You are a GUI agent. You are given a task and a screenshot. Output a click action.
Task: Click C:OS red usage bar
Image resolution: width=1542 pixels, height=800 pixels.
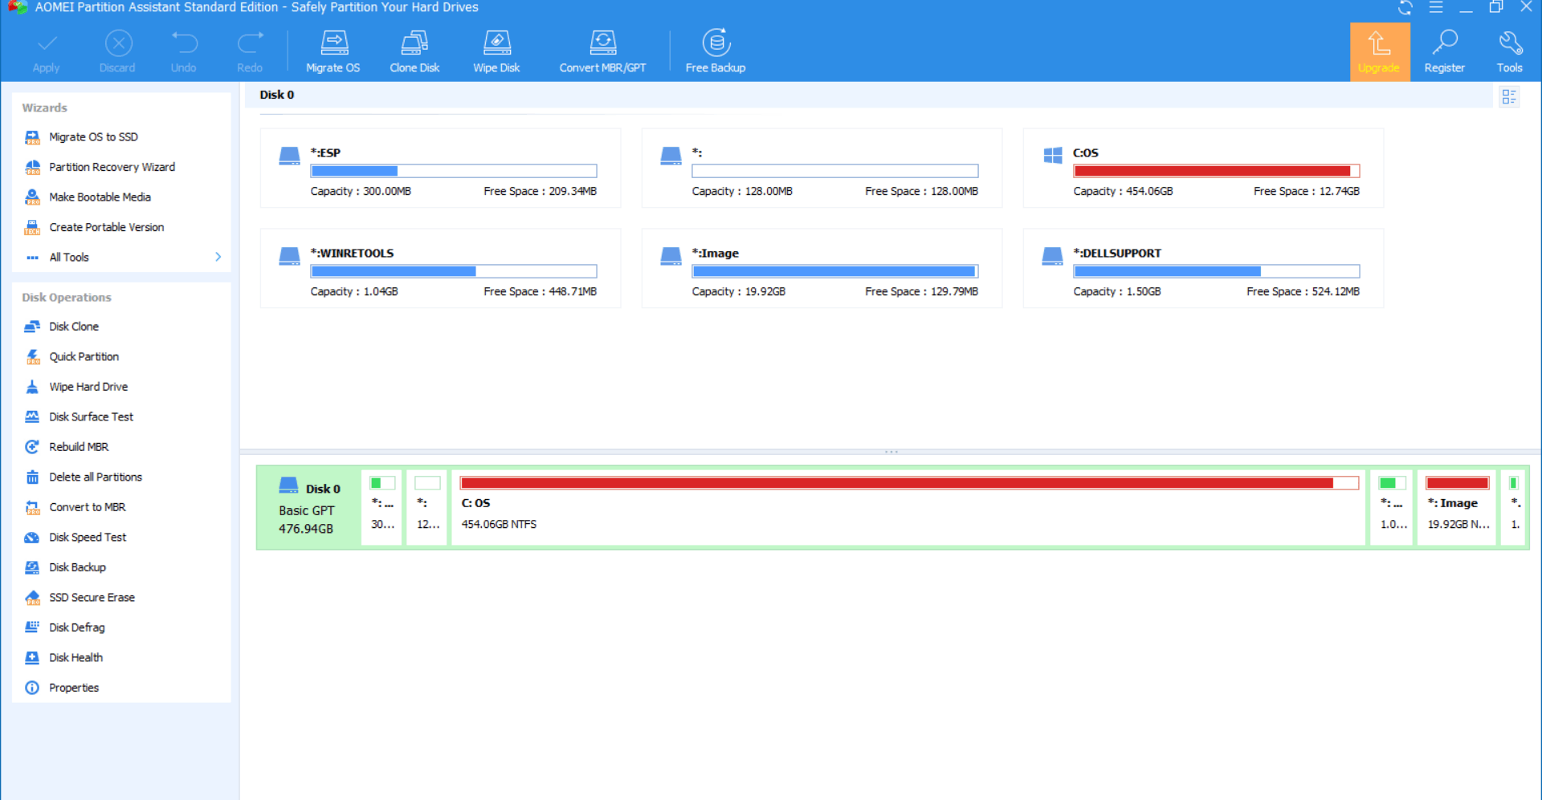pyautogui.click(x=1217, y=171)
